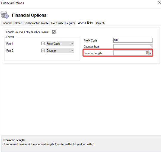Open the Part 1 Prefix Code dropdown
The height and width of the screenshot is (152, 161).
point(60,44)
